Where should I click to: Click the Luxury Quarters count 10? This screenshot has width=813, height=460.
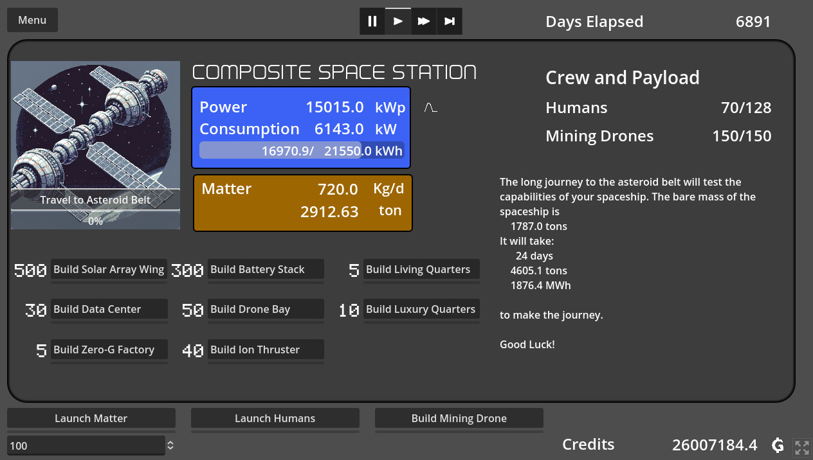click(x=349, y=310)
